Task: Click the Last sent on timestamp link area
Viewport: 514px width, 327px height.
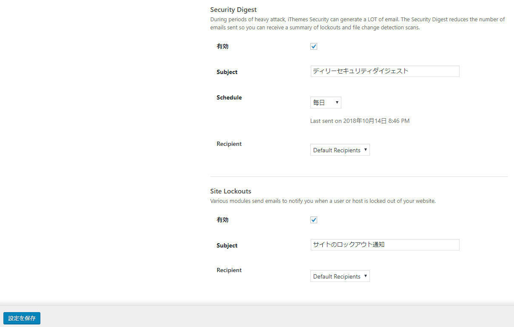Action: tap(360, 121)
